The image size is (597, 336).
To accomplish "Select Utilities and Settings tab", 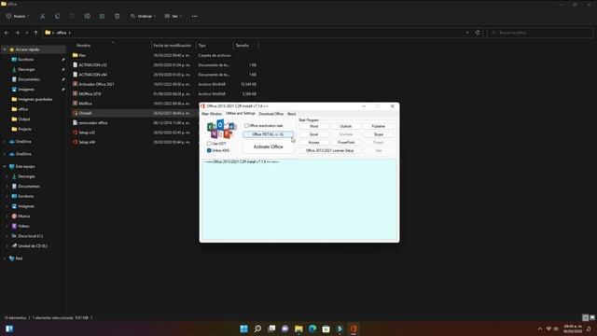I will click(241, 114).
